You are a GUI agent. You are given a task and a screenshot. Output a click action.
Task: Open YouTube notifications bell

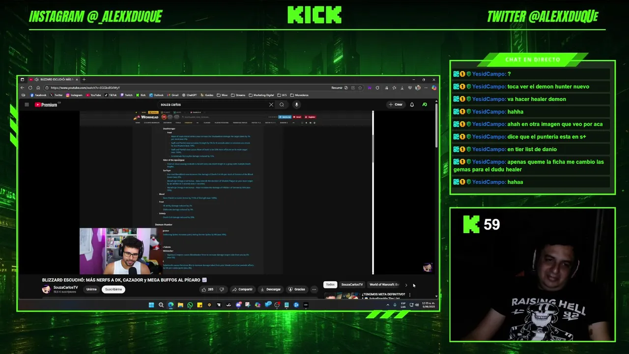click(412, 105)
